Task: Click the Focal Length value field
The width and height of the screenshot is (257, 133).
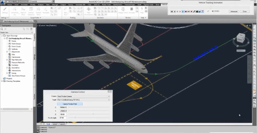Action: tap(63, 118)
